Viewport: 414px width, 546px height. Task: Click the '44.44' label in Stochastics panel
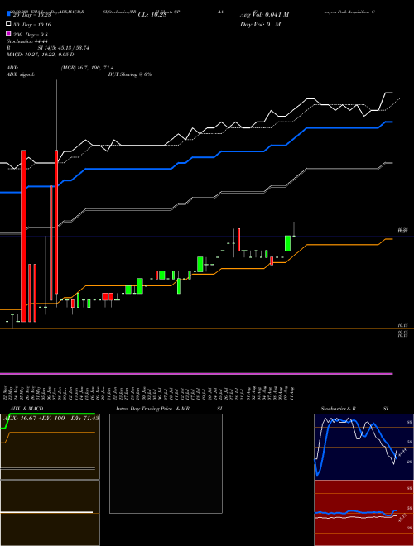(x=402, y=453)
